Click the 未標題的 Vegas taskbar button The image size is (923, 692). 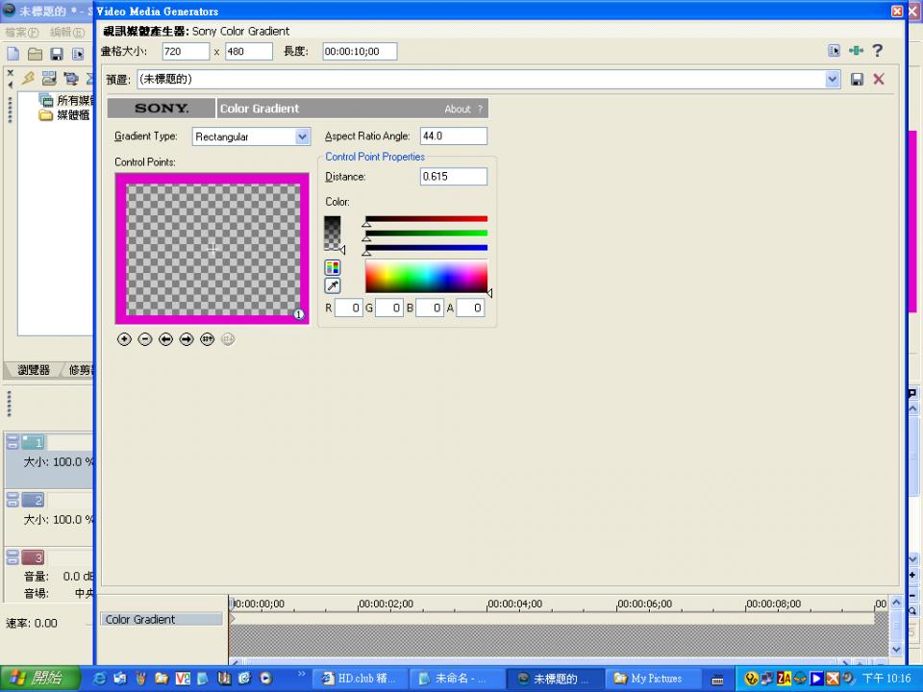554,679
